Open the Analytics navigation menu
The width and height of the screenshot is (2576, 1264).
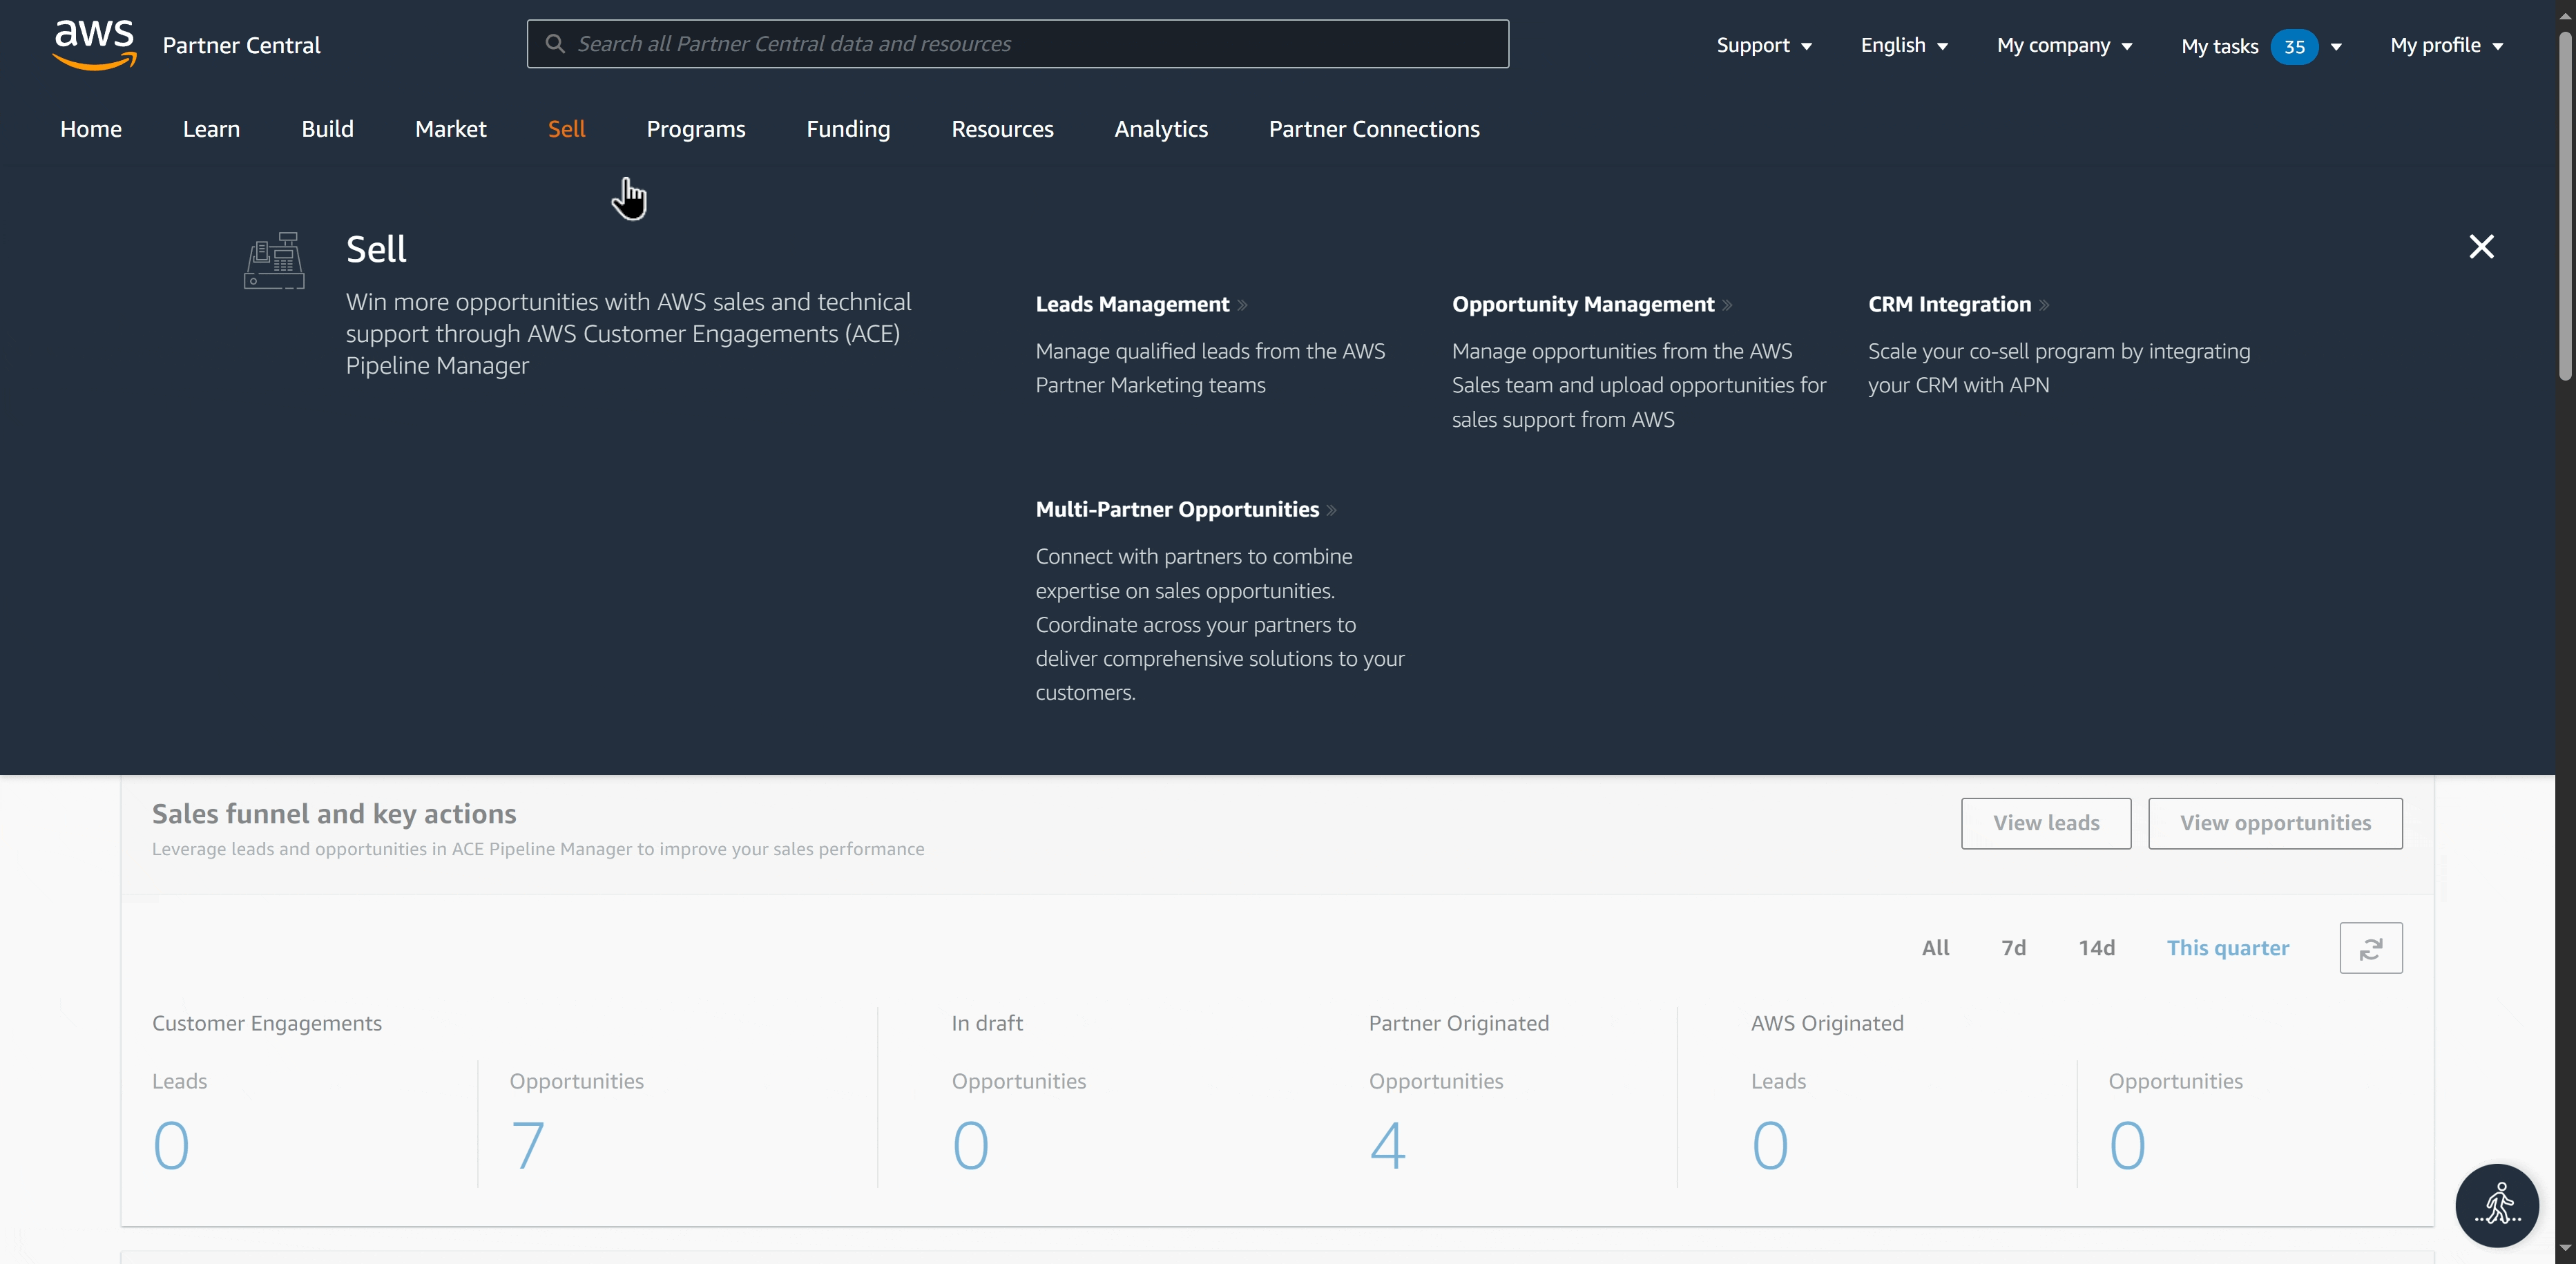click(x=1160, y=129)
